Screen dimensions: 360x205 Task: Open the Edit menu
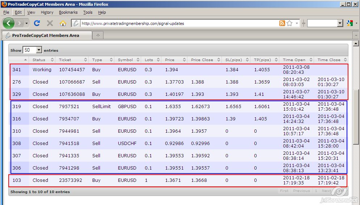coord(18,12)
